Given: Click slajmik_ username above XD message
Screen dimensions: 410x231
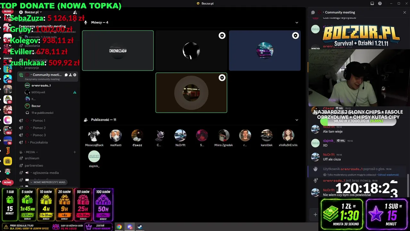Looking at the screenshot, I should (x=329, y=141).
